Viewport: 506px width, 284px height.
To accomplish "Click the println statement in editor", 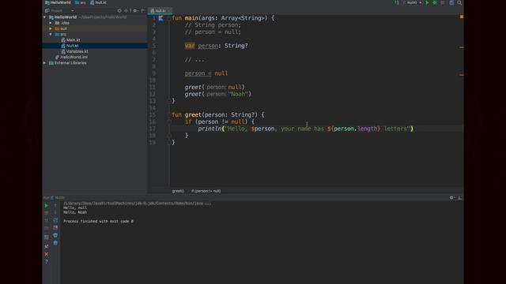I will pos(305,129).
